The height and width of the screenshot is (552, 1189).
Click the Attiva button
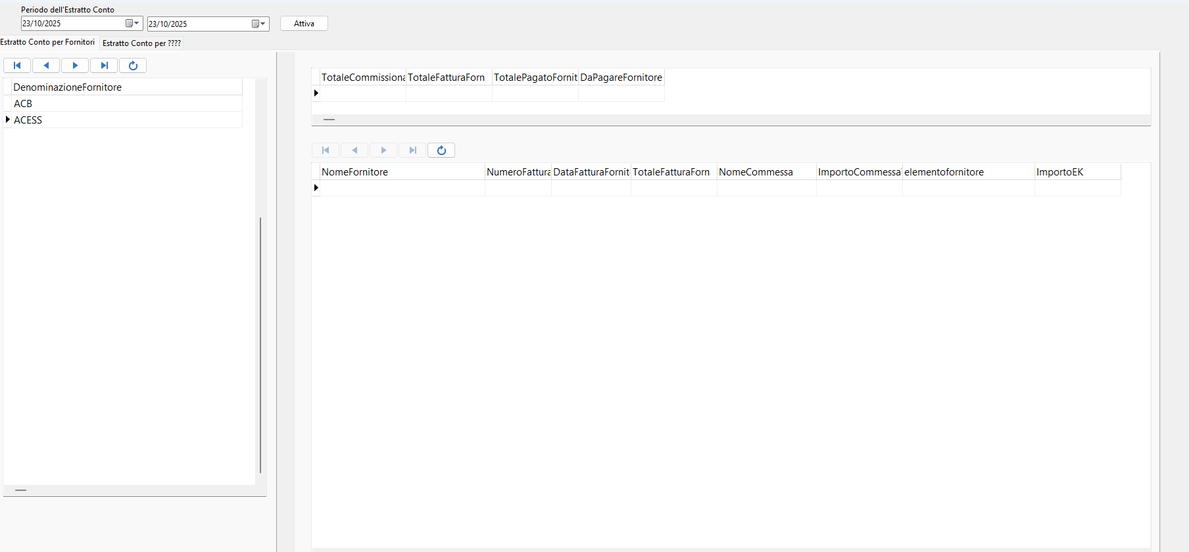(x=304, y=24)
